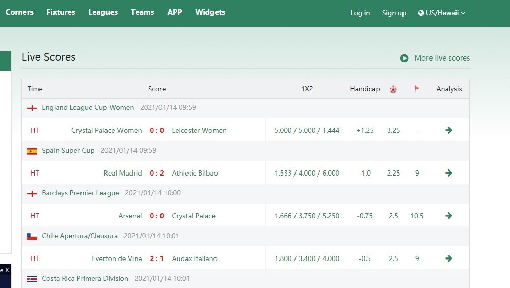Go to the Leagues section
Screen dimensions: 510x288
[103, 12]
